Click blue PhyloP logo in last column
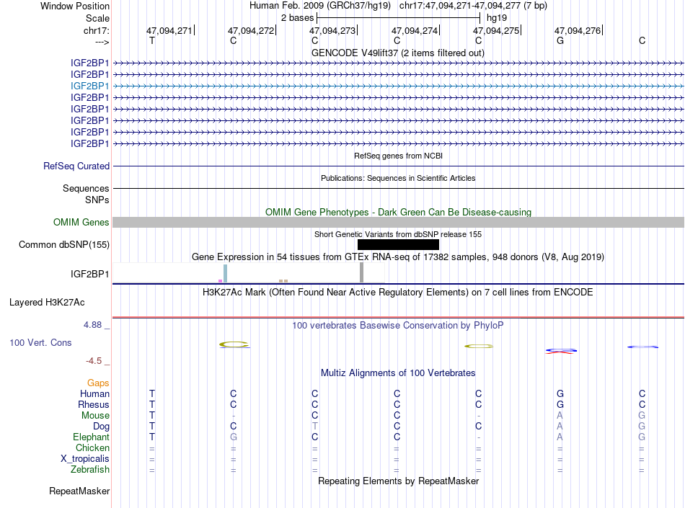Image resolution: width=685 pixels, height=508 pixels. [642, 347]
